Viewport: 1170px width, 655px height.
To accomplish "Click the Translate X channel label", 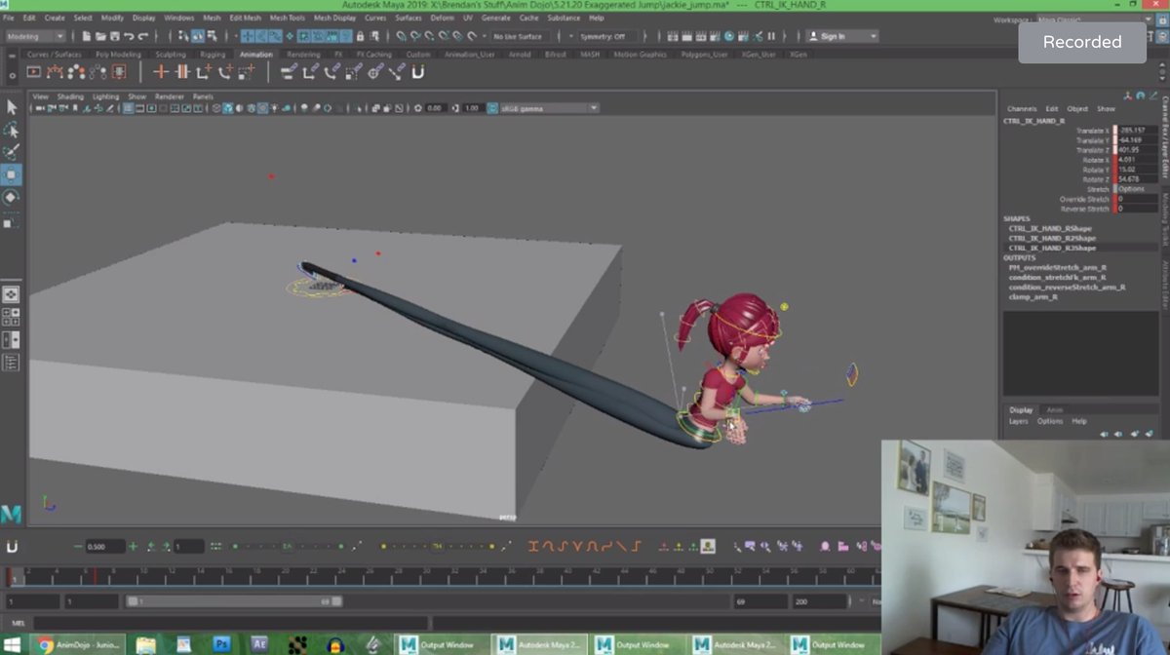I will tap(1092, 131).
